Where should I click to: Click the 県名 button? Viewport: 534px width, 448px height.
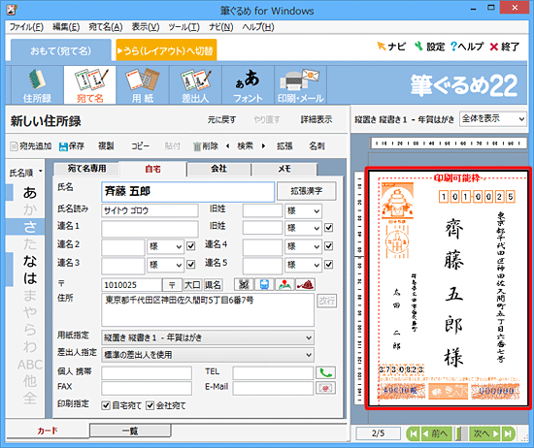click(x=214, y=285)
